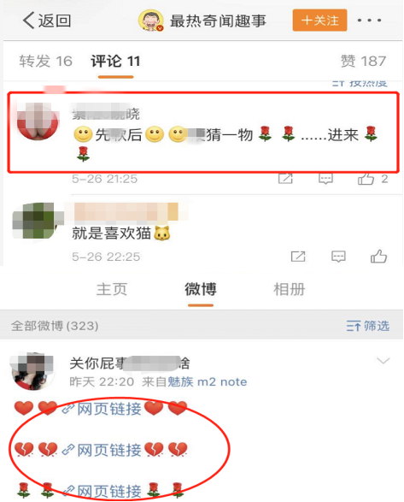Forward the comment posted at 5-26 21:25
This screenshot has width=404, height=502.
285,179
